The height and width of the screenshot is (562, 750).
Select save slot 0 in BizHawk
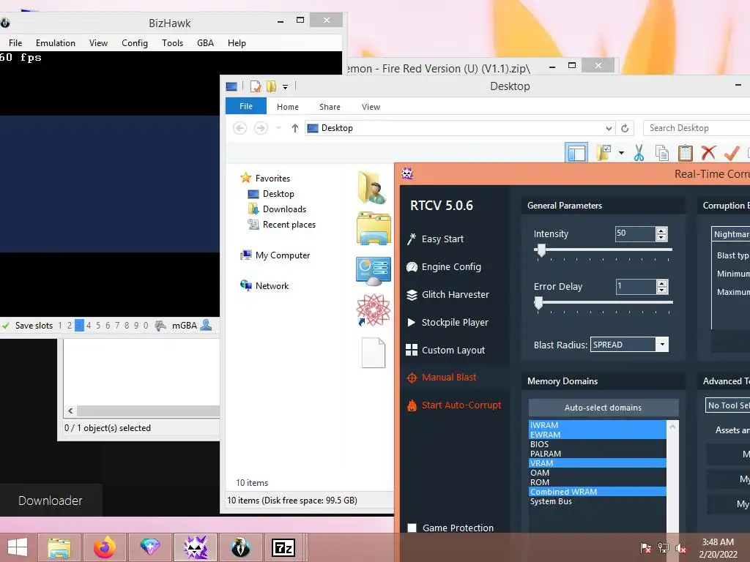pyautogui.click(x=146, y=326)
